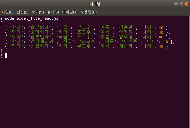Click the '나이' key in the 안정원 row
Image resolution: width=190 pixels, height=128 pixels.
coord(147,32)
